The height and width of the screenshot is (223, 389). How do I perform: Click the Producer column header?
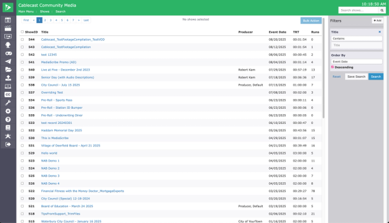pyautogui.click(x=246, y=32)
